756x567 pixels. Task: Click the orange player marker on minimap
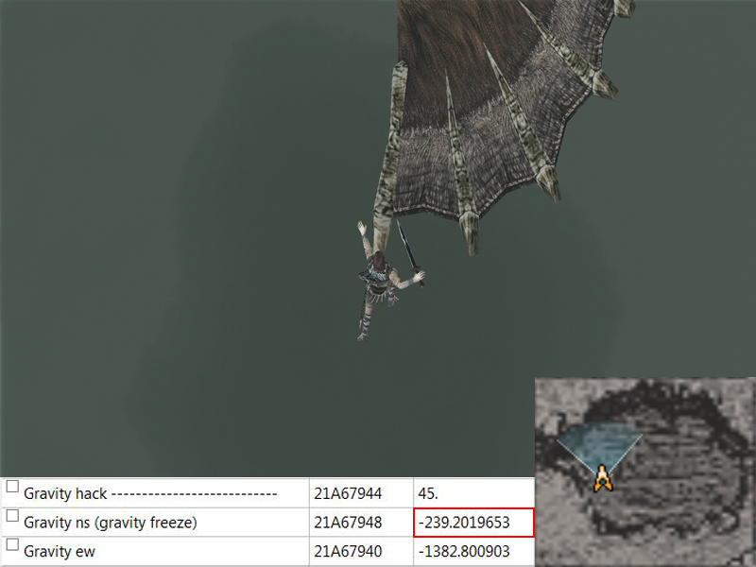coord(603,478)
